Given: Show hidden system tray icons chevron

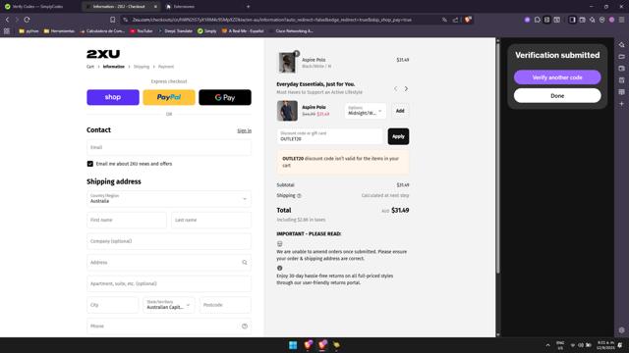Looking at the screenshot, I should point(547,345).
